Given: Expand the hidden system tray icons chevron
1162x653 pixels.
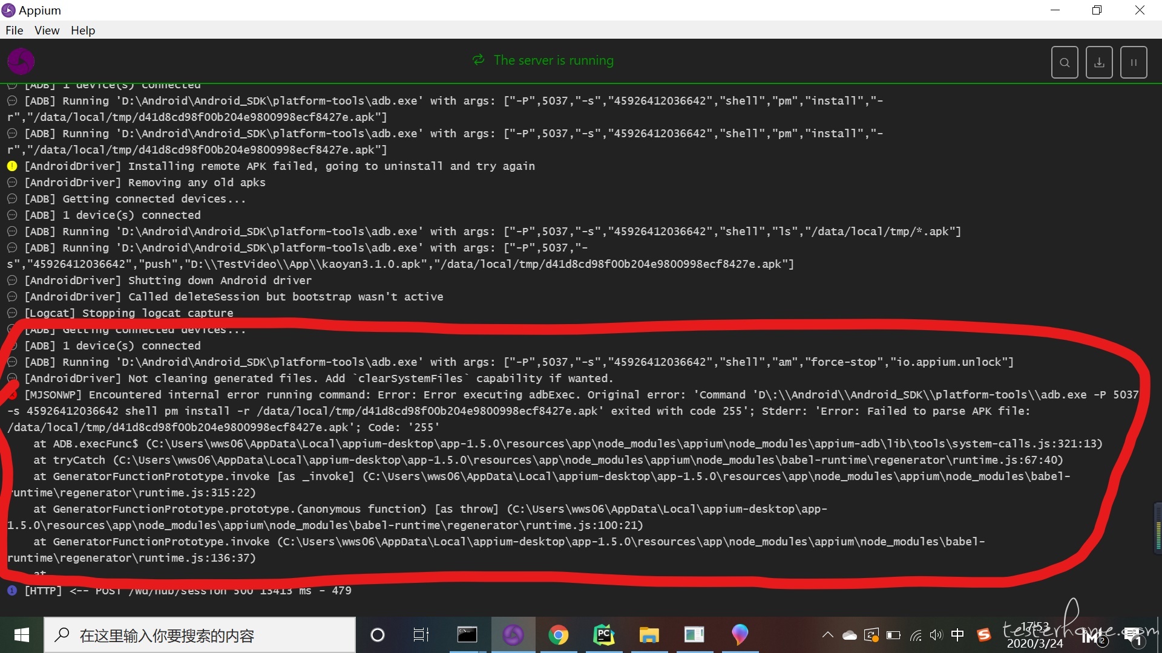Looking at the screenshot, I should [x=827, y=635].
